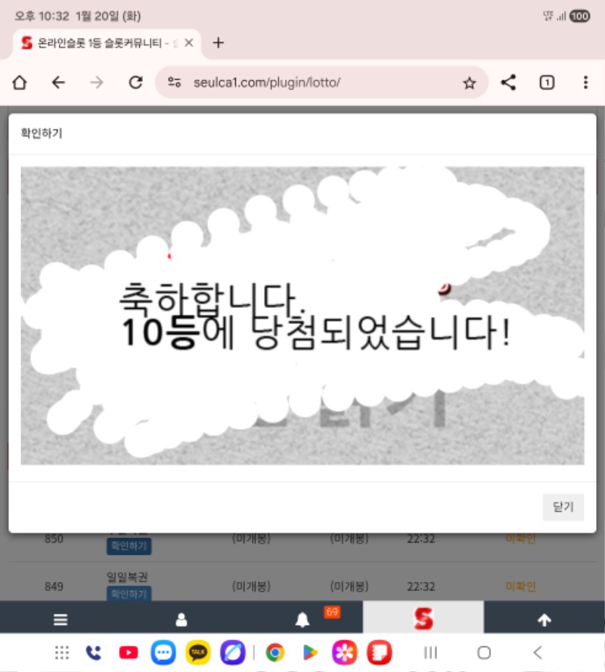Viewport: 605px width, 672px height.
Task: Click the scratch card prize image
Action: 302,316
